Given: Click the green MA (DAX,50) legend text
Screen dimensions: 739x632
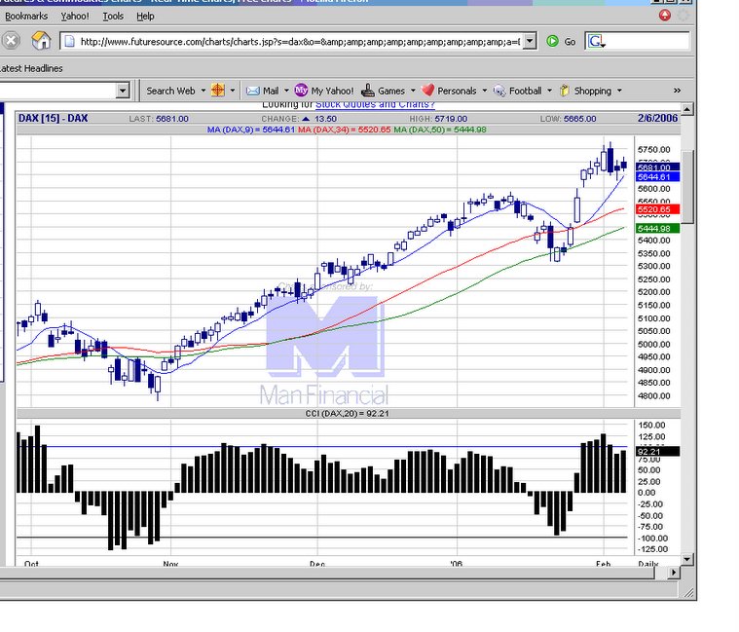Looking at the screenshot, I should (x=440, y=130).
